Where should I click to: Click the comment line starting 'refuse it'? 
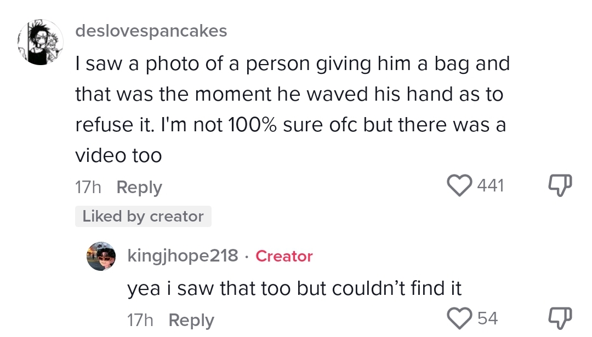click(x=291, y=125)
